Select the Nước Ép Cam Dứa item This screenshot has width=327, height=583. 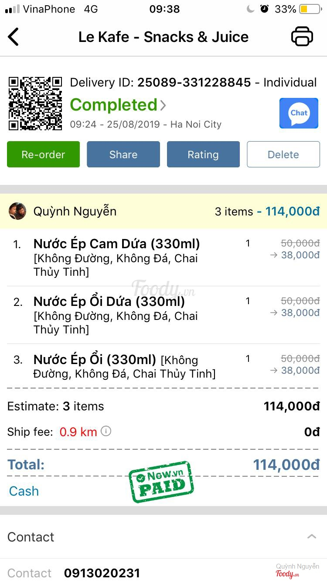[x=116, y=244]
